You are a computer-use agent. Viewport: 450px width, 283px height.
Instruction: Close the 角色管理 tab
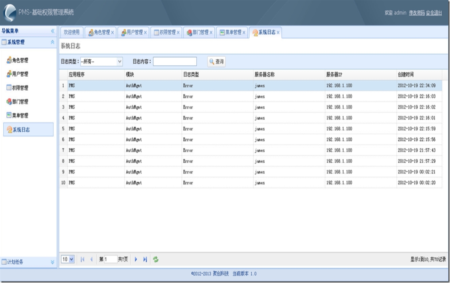pos(112,33)
